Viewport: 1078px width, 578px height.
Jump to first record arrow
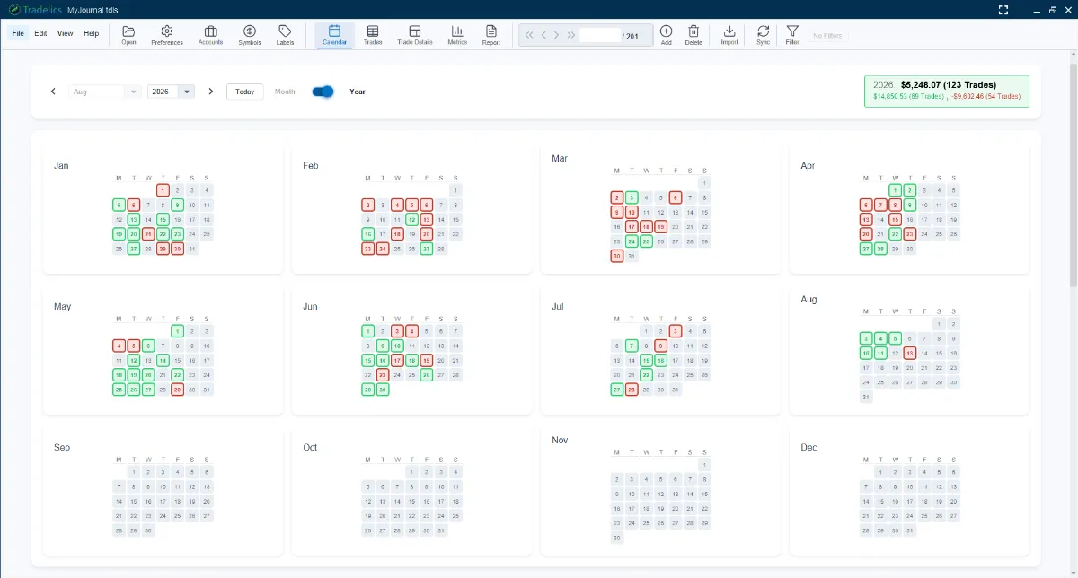[529, 36]
